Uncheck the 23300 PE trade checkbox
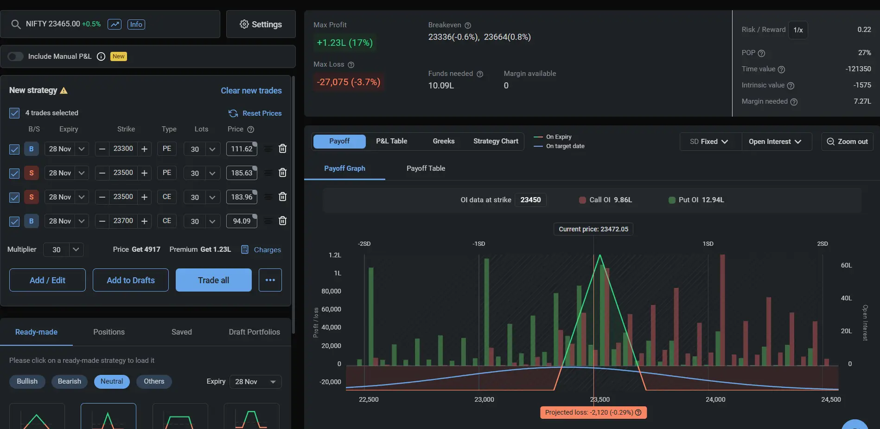The width and height of the screenshot is (880, 429). pos(14,149)
